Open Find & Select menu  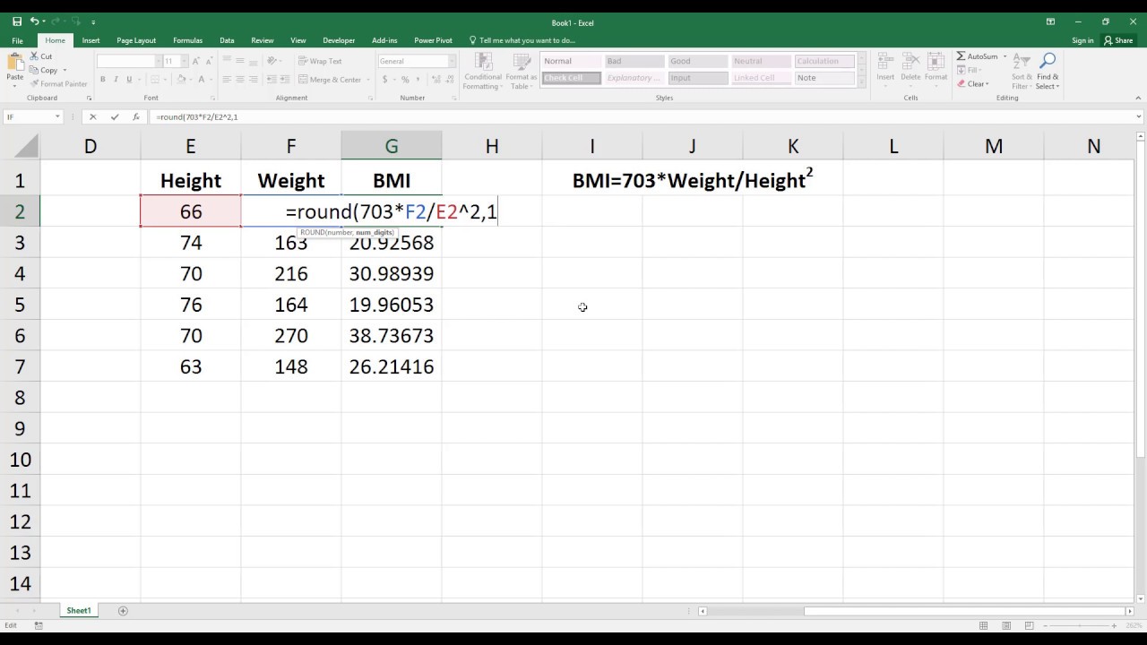pos(1047,71)
